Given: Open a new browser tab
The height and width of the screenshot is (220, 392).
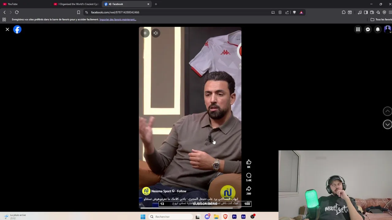Looking at the screenshot, I should tap(156, 4).
